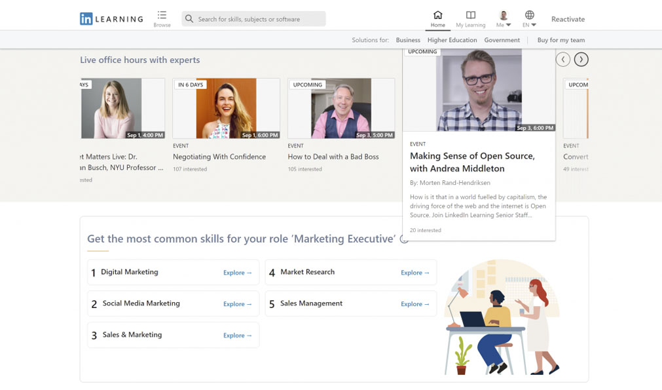Click Making Sense of Open Source title
The height and width of the screenshot is (390, 662).
(x=472, y=163)
